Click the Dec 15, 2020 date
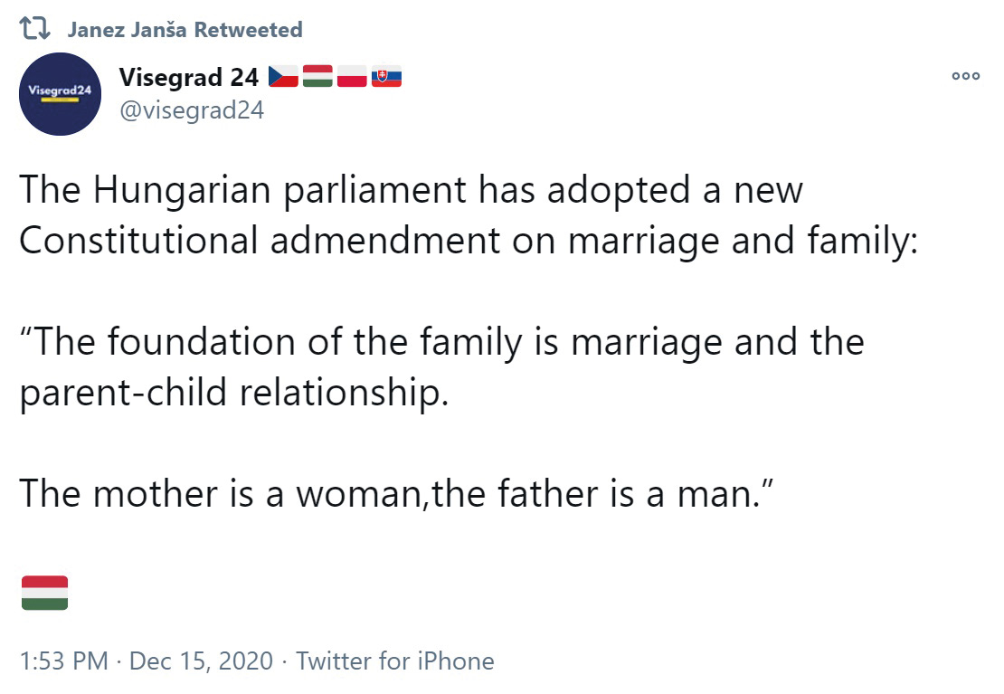Screen dimensions: 1004x694 coord(201,661)
